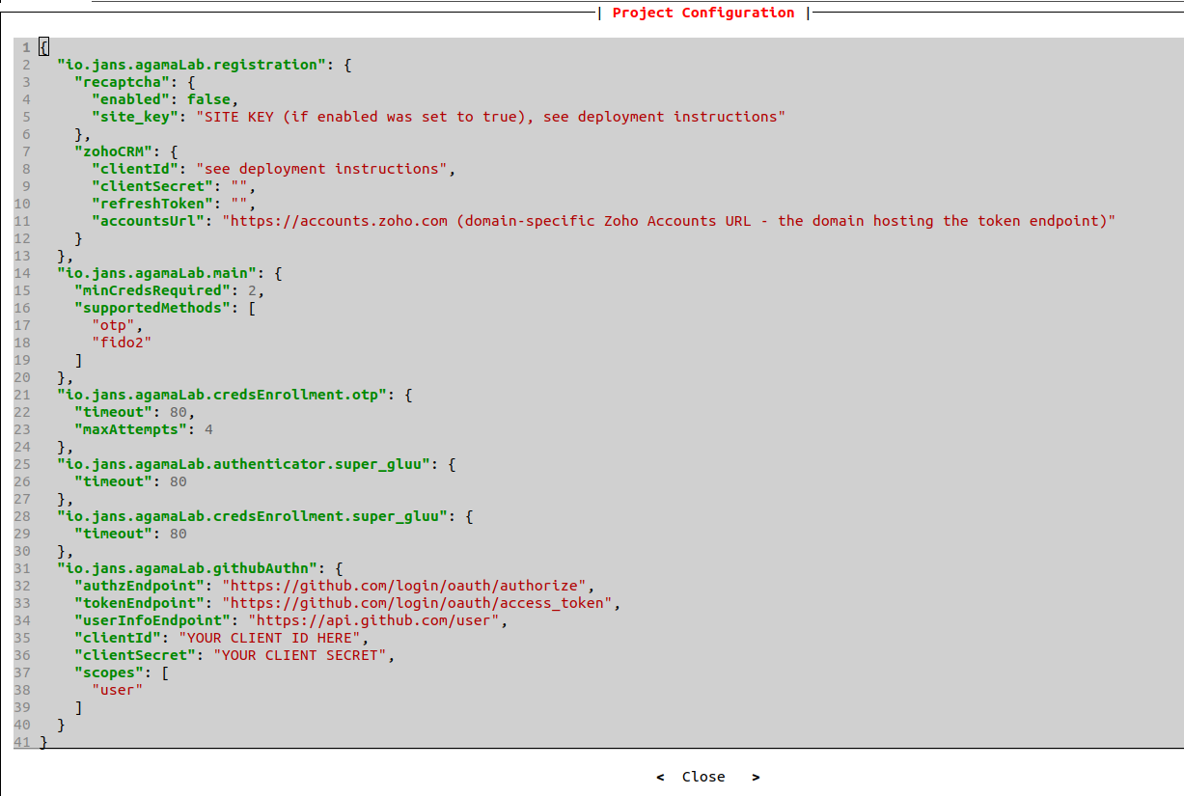Click the Project Configuration dialog title
Image resolution: width=1184 pixels, height=796 pixels.
pos(702,13)
